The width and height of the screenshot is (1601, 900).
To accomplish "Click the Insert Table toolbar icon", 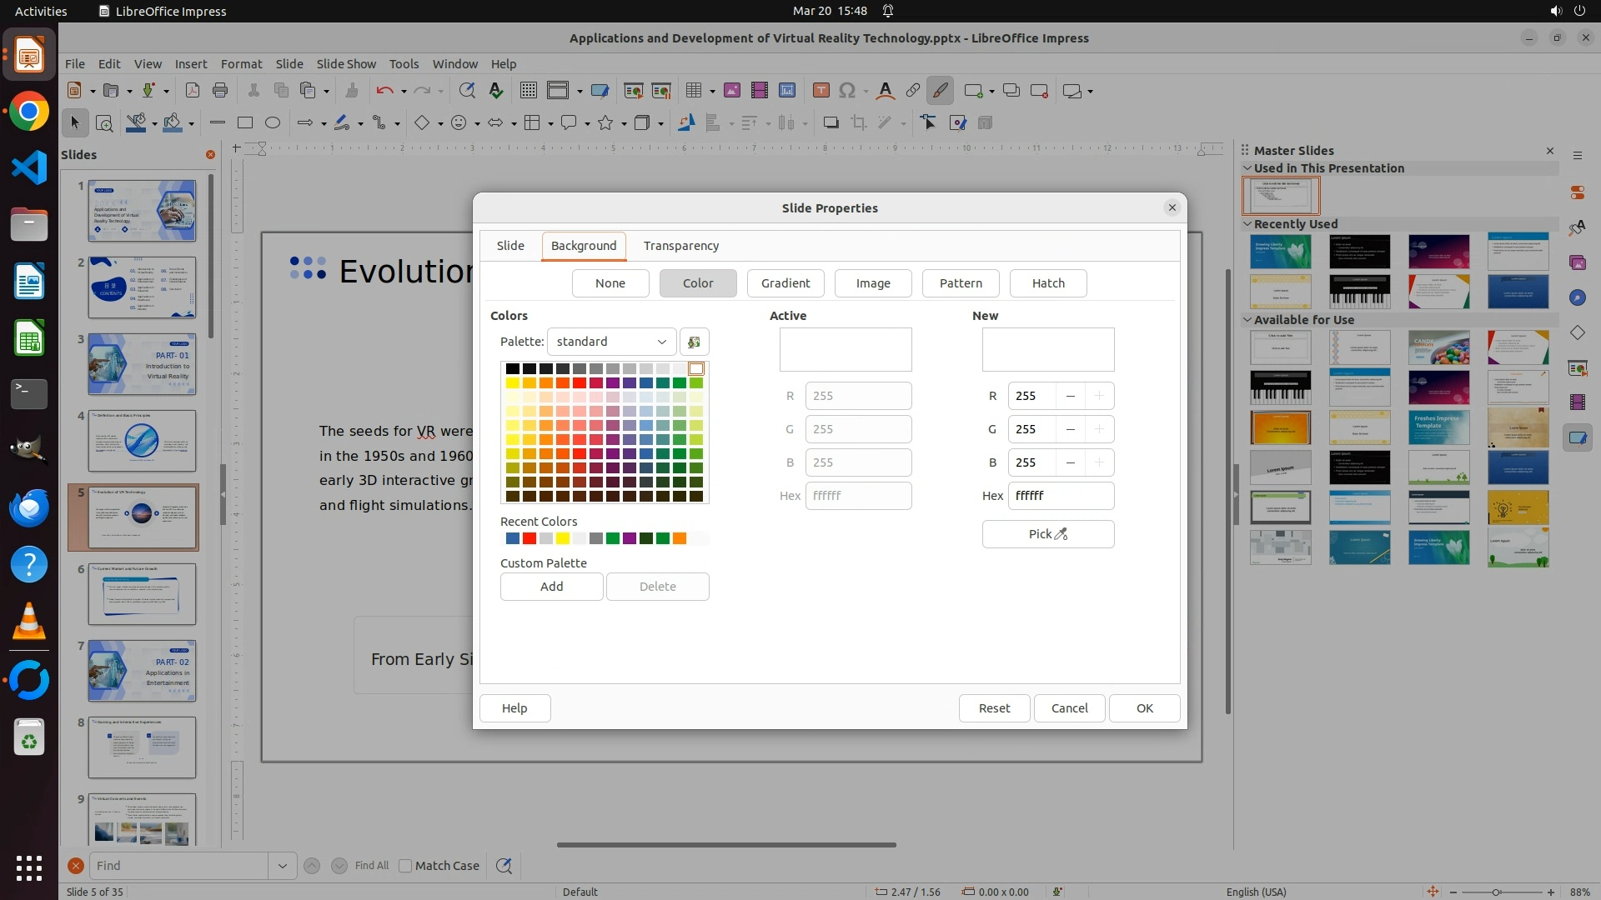I will coord(693,91).
